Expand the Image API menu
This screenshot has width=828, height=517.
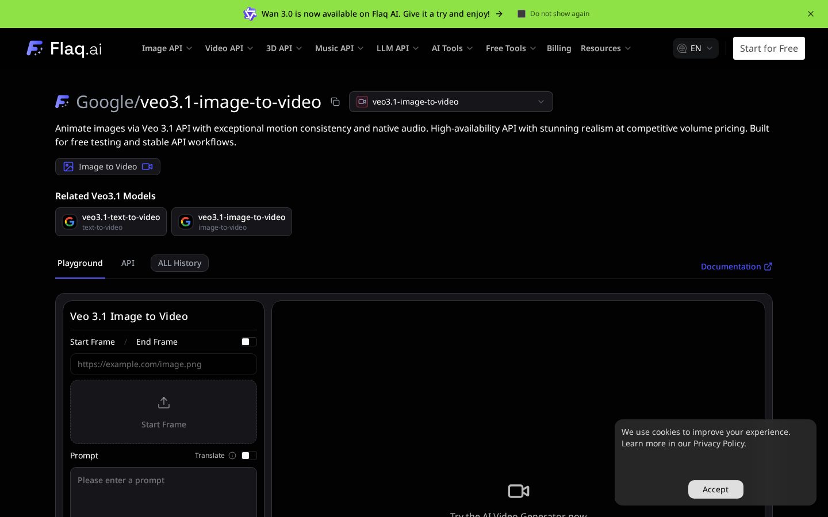167,48
